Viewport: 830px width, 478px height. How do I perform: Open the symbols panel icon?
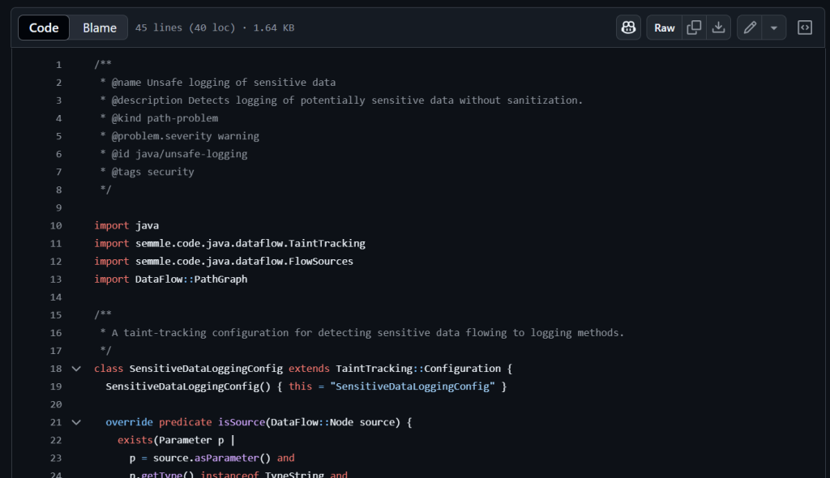pos(805,28)
